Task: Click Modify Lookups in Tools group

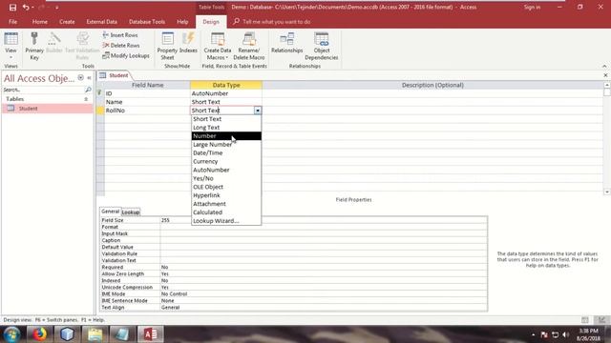Action: 126,55
